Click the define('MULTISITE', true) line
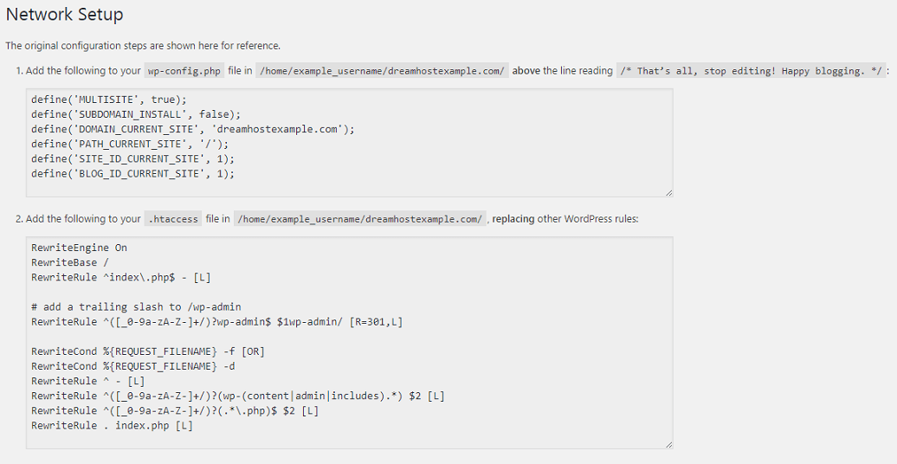Image resolution: width=897 pixels, height=464 pixels. [109, 100]
